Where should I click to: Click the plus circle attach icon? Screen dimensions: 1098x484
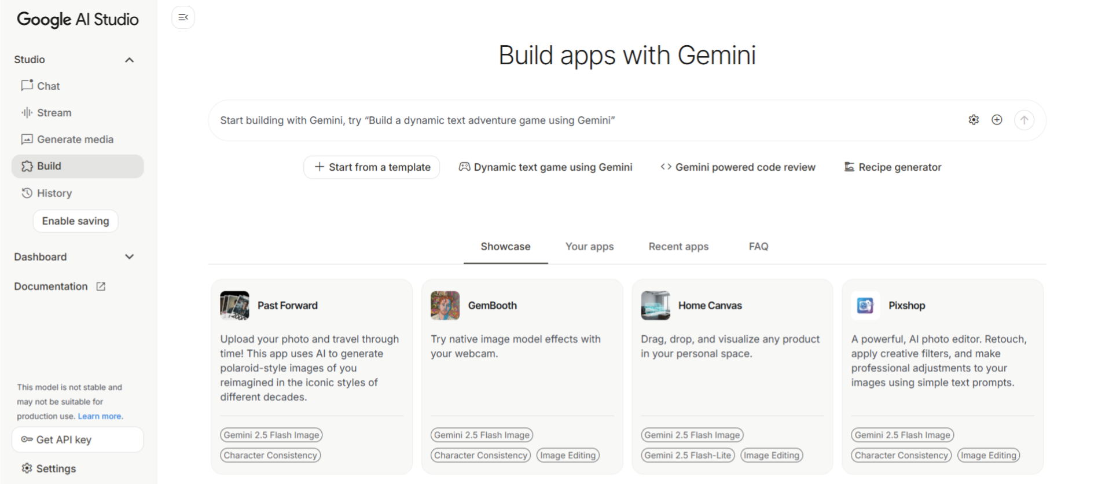point(997,120)
